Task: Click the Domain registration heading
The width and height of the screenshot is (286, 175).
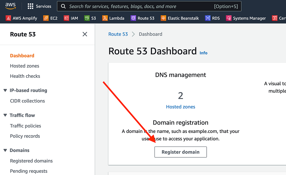Action: coord(181,123)
